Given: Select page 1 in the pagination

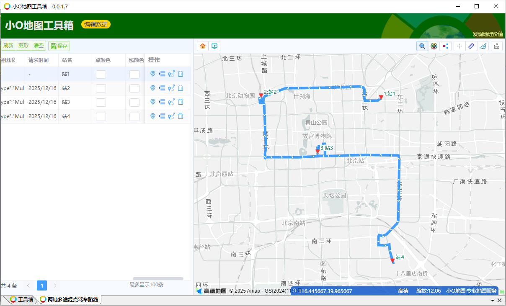Looking at the screenshot, I should point(42,285).
